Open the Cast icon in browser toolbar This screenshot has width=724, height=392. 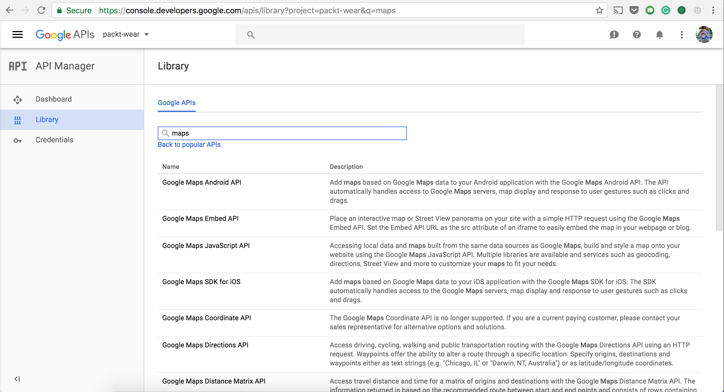pyautogui.click(x=618, y=10)
